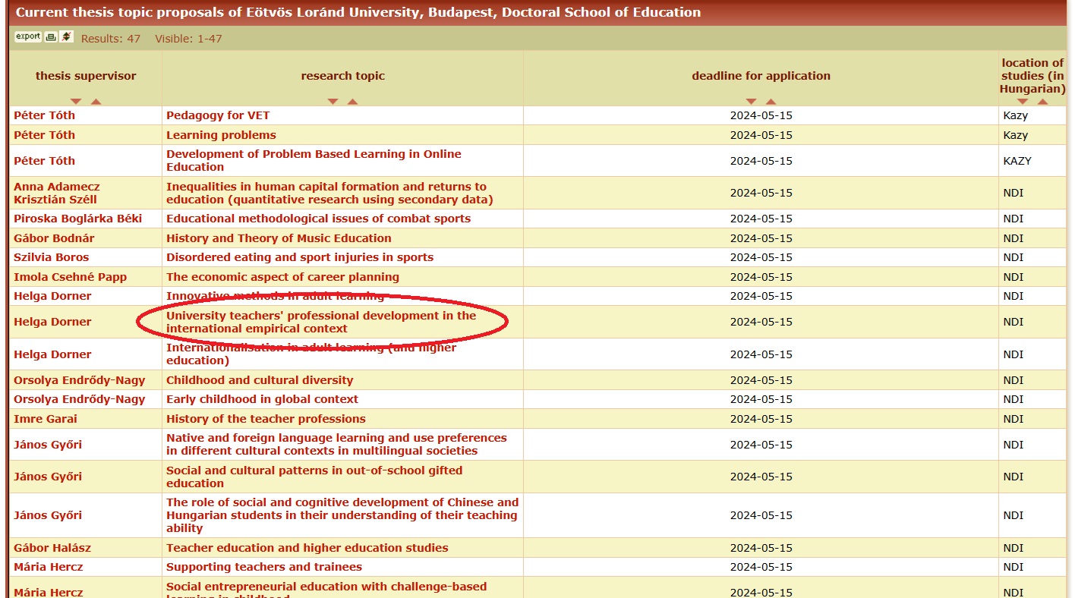Sort location of studies descending
The height and width of the screenshot is (598, 1075).
(1023, 101)
